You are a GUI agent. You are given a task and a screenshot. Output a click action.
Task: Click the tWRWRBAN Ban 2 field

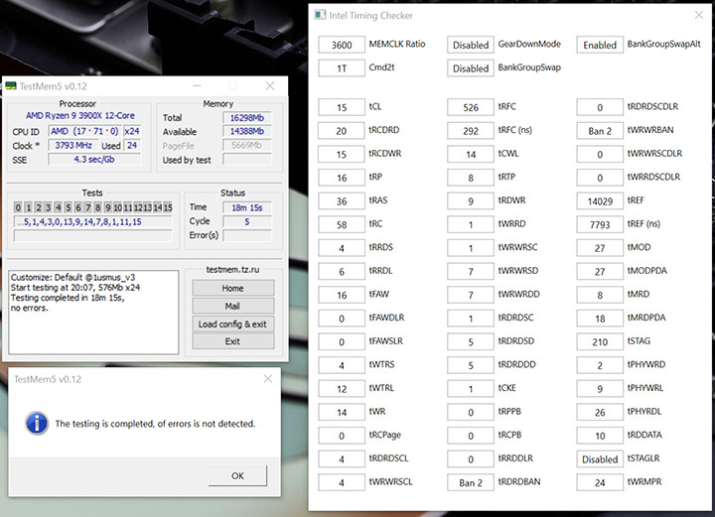(600, 131)
